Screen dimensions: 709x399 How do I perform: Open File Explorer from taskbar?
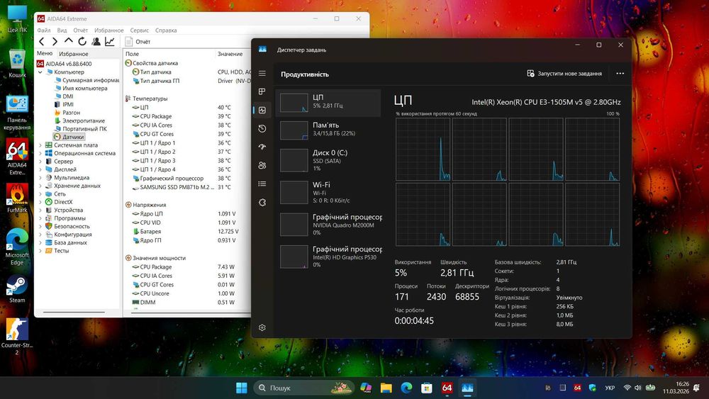coord(386,388)
